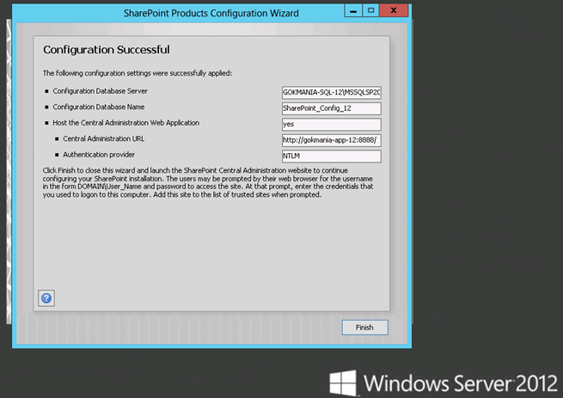Maximize the SharePoint Configuration Wizard window
This screenshot has height=398, width=563.
tap(371, 10)
